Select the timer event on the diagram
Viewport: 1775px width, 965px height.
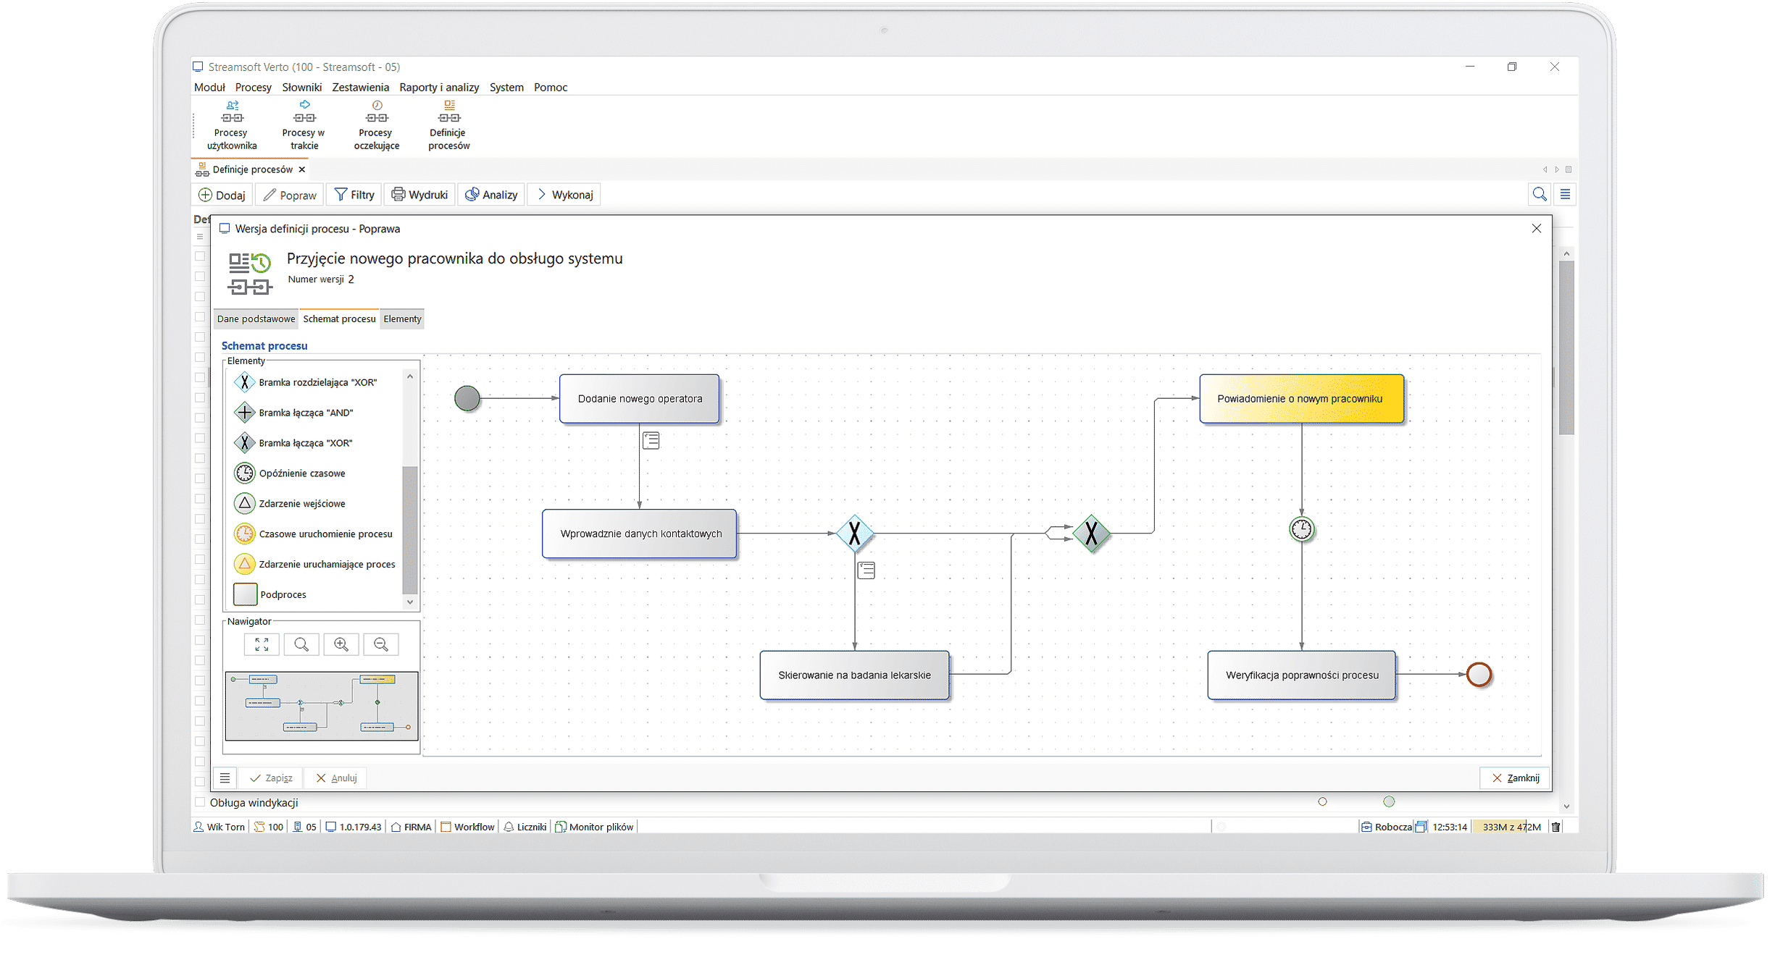click(1302, 529)
